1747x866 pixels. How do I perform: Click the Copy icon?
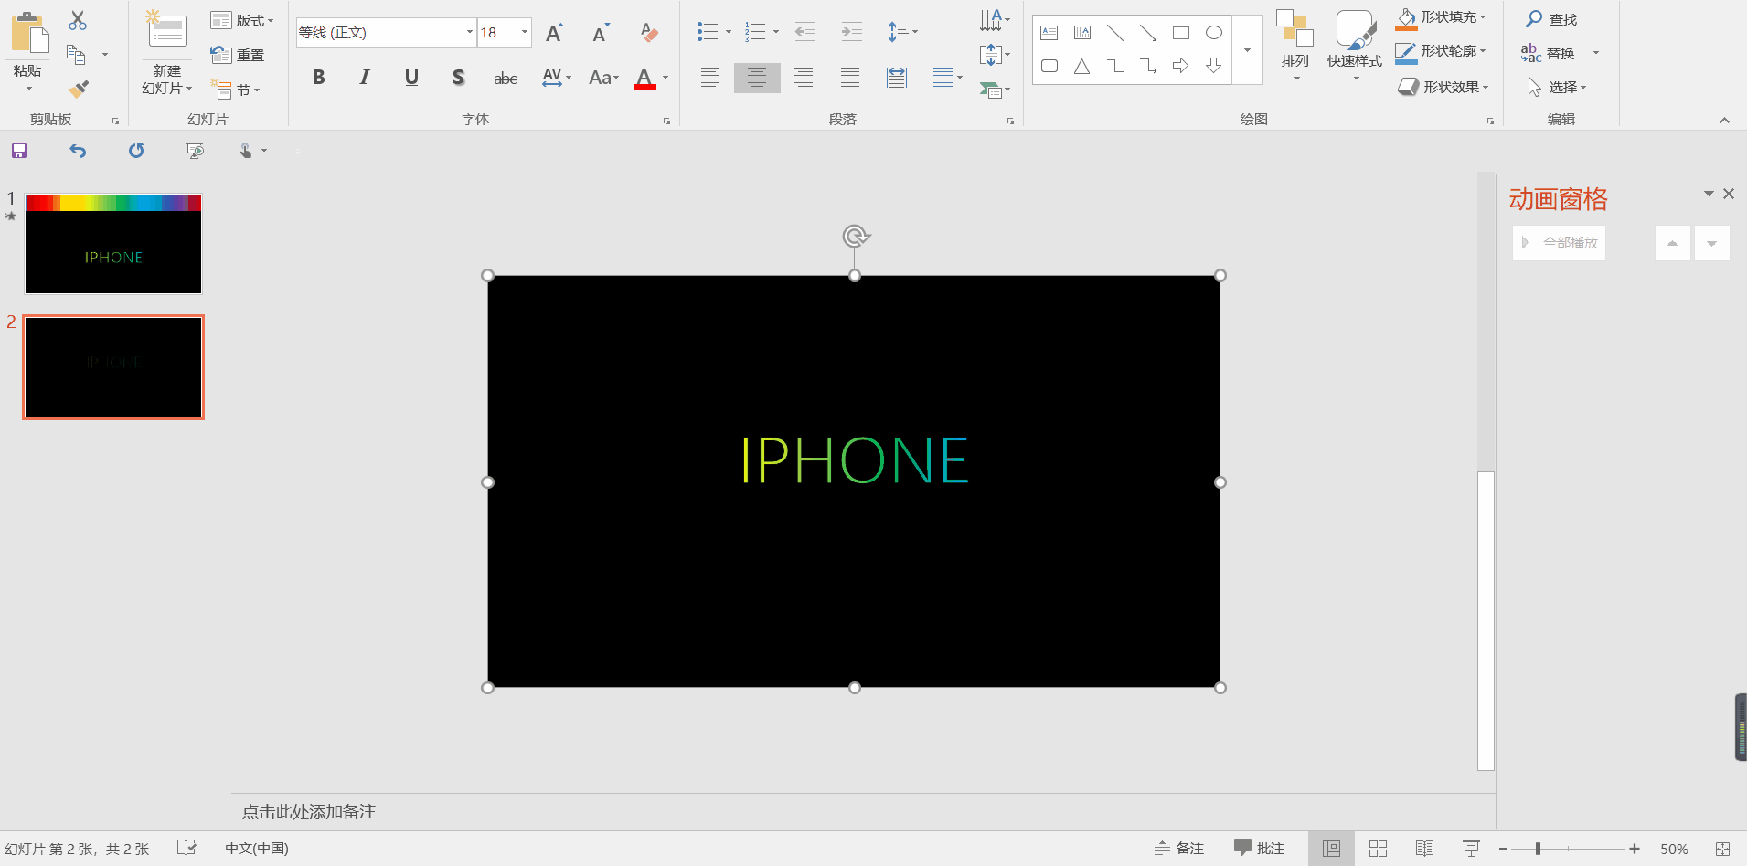pyautogui.click(x=77, y=55)
